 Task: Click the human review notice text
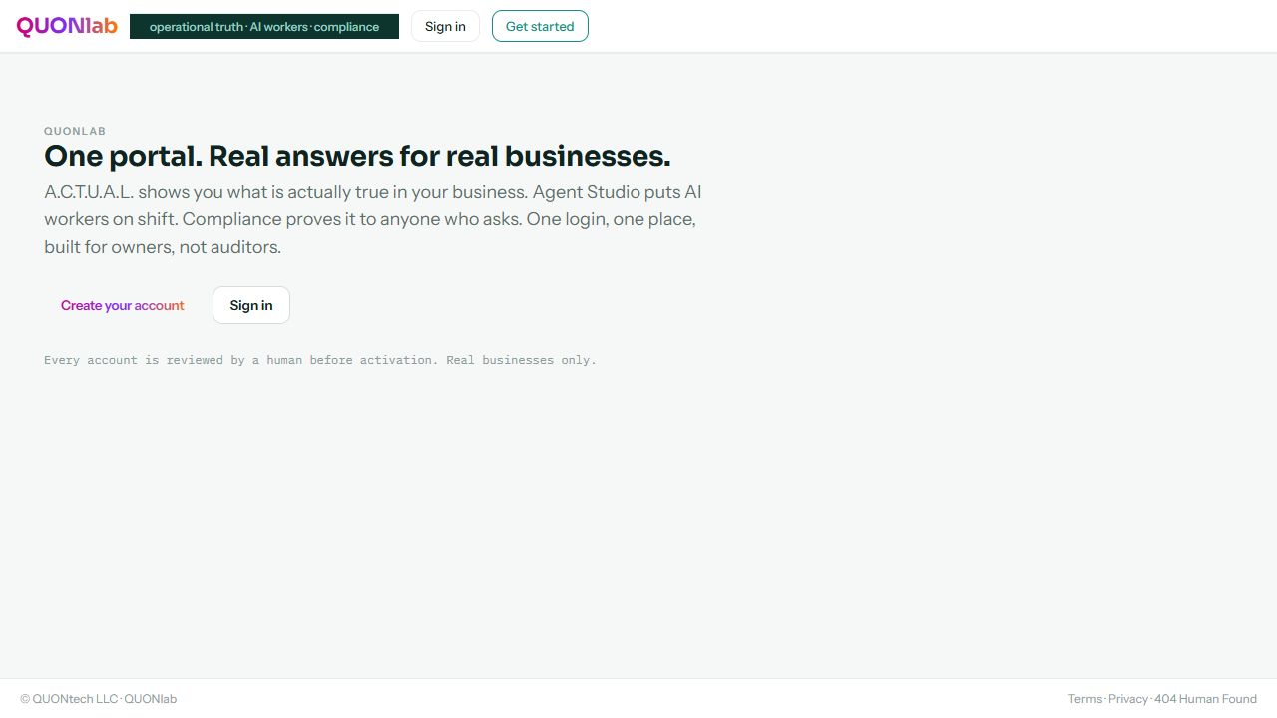pos(320,360)
